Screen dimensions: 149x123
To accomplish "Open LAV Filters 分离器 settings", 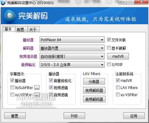I will pyautogui.click(x=94, y=81).
